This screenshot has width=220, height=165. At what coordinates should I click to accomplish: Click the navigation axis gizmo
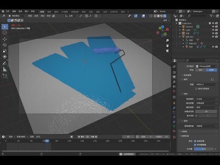pyautogui.click(x=163, y=31)
